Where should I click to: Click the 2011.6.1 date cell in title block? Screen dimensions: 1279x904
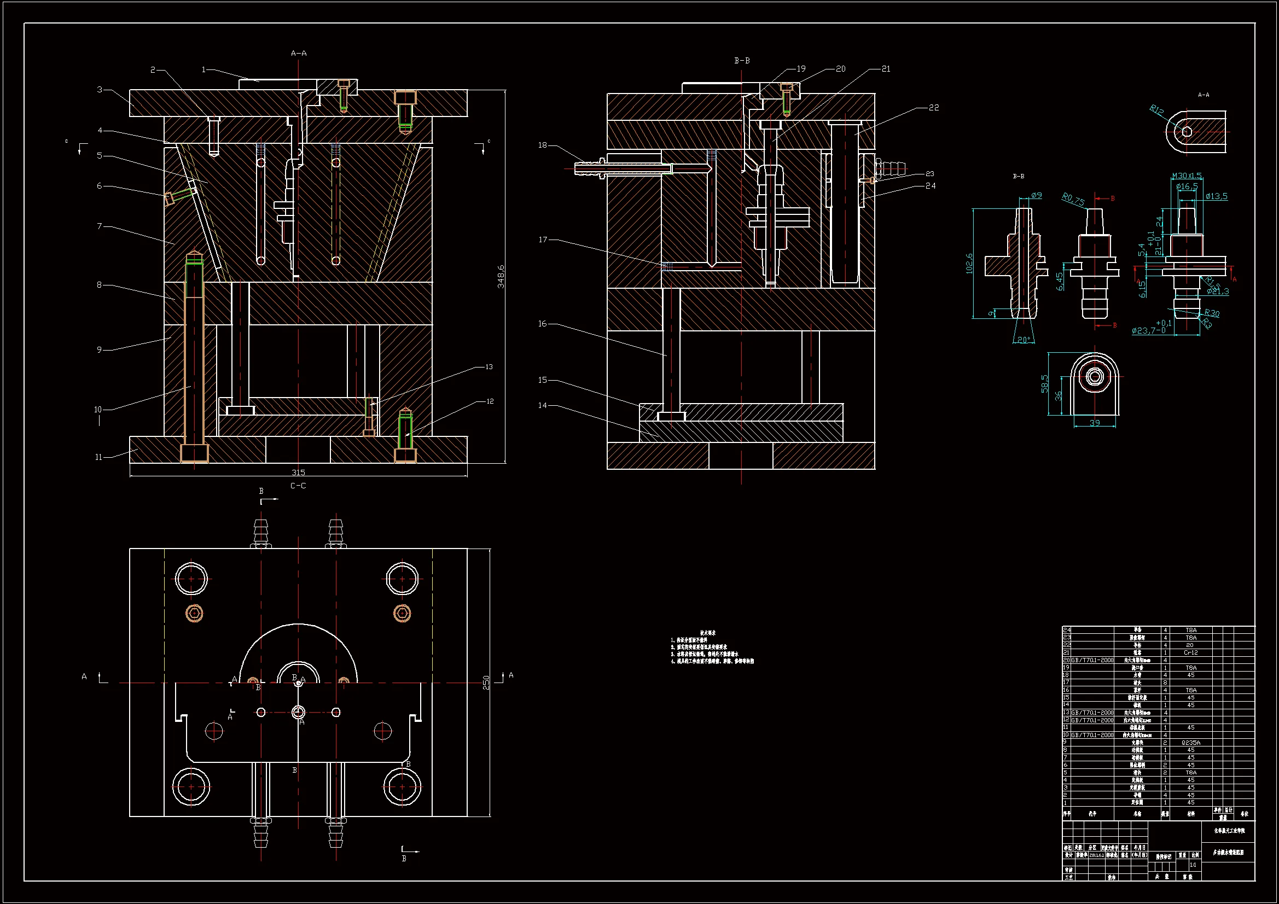pos(1096,855)
